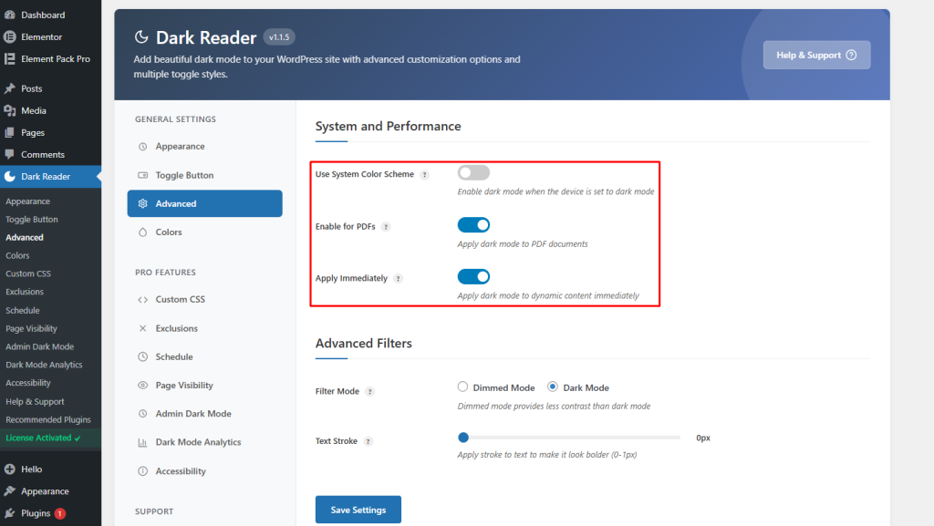Click help icon next to Text Stroke
934x526 pixels.
(x=368, y=441)
